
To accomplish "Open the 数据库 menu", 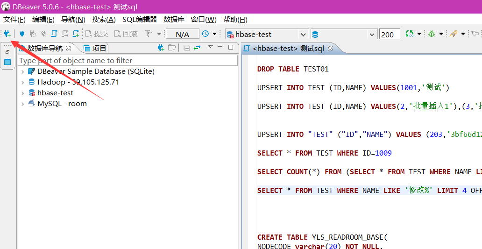I will click(x=174, y=20).
